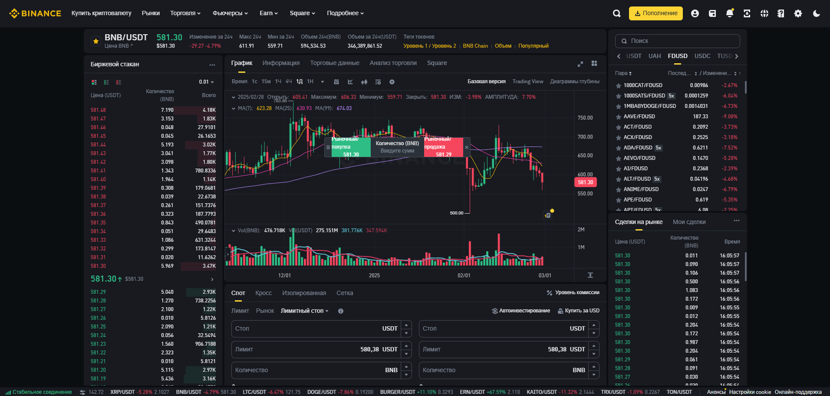Switch to Мои сделки tab
830x396 pixels.
(x=689, y=222)
